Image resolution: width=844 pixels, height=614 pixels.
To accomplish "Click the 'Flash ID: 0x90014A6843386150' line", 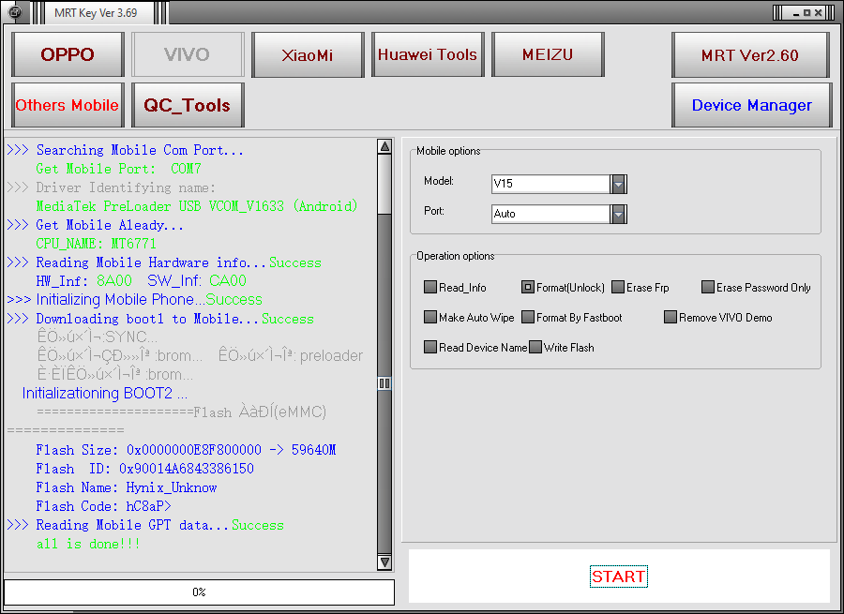I will pyautogui.click(x=144, y=469).
